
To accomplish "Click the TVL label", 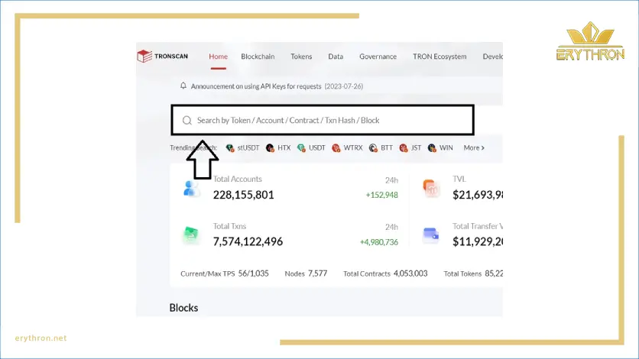I will (x=459, y=179).
